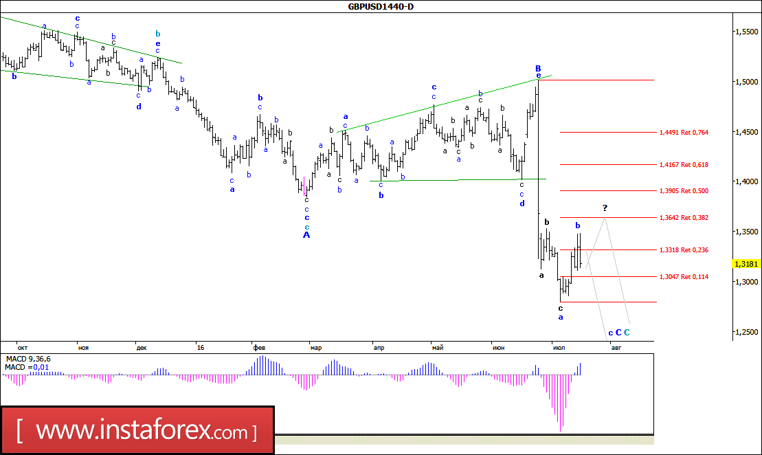Click the окт date axis label

pos(23,348)
